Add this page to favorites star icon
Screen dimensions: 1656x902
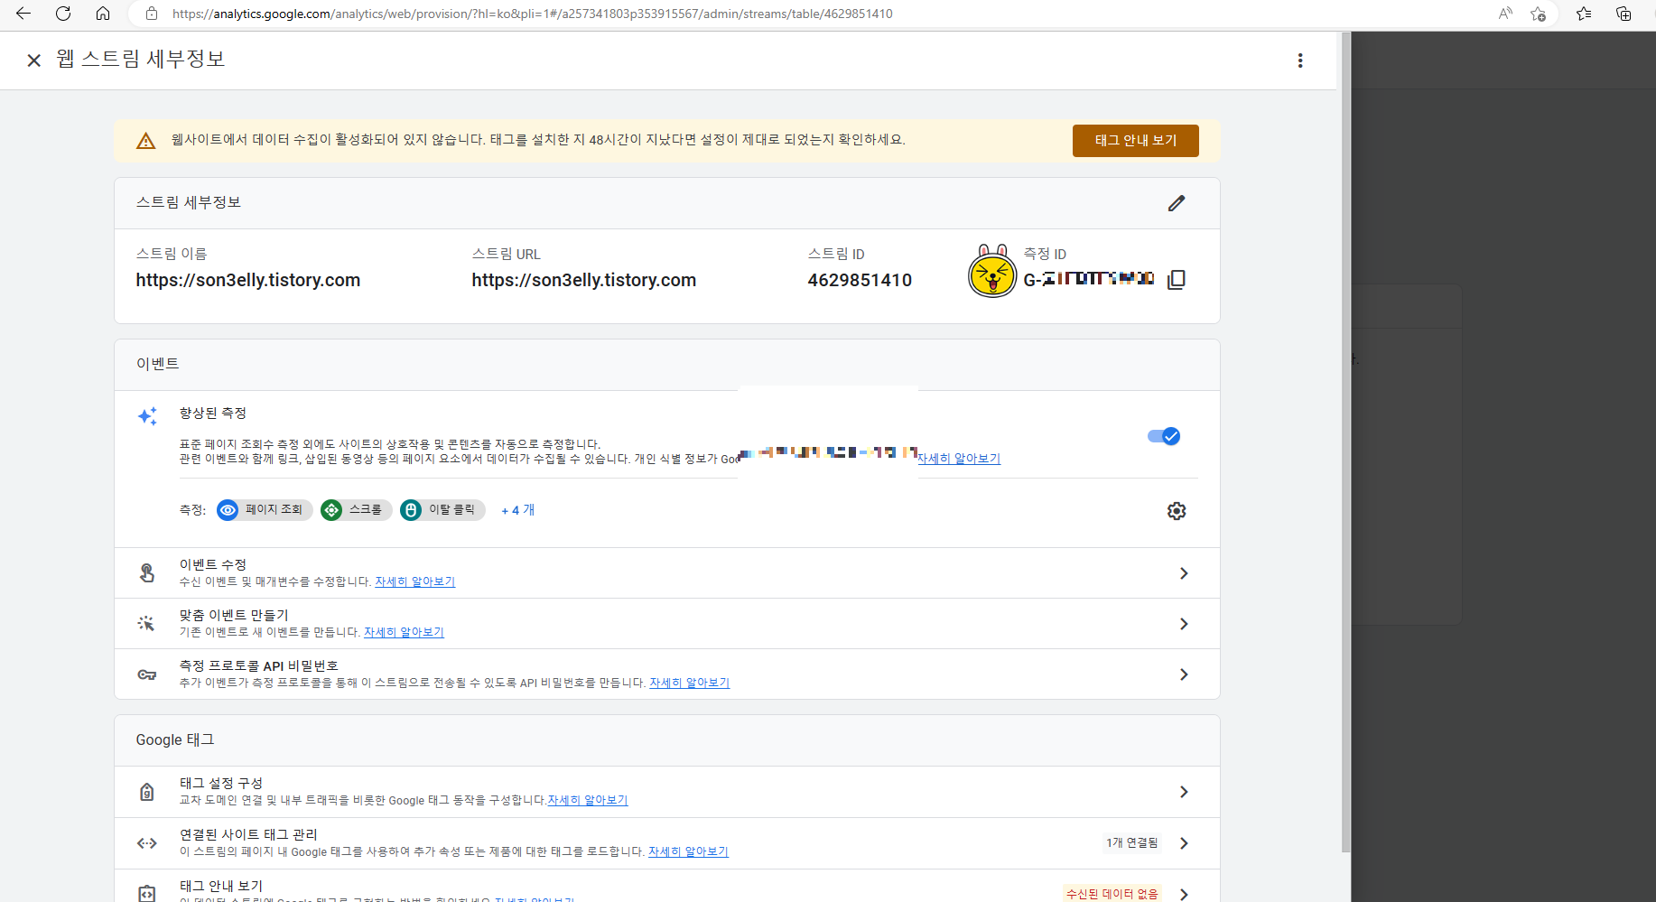(1539, 14)
